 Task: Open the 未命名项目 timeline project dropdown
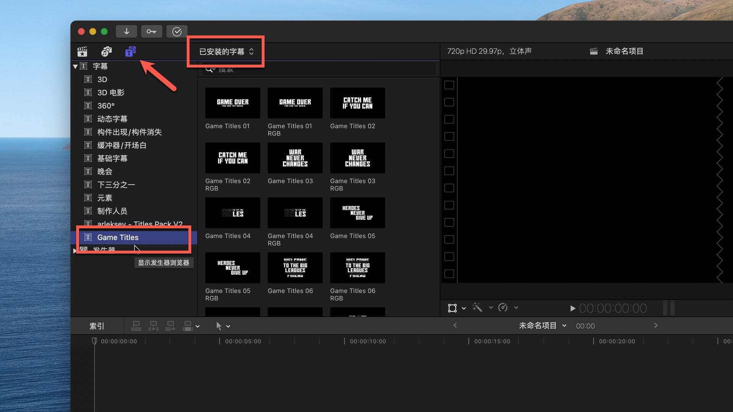[542, 326]
